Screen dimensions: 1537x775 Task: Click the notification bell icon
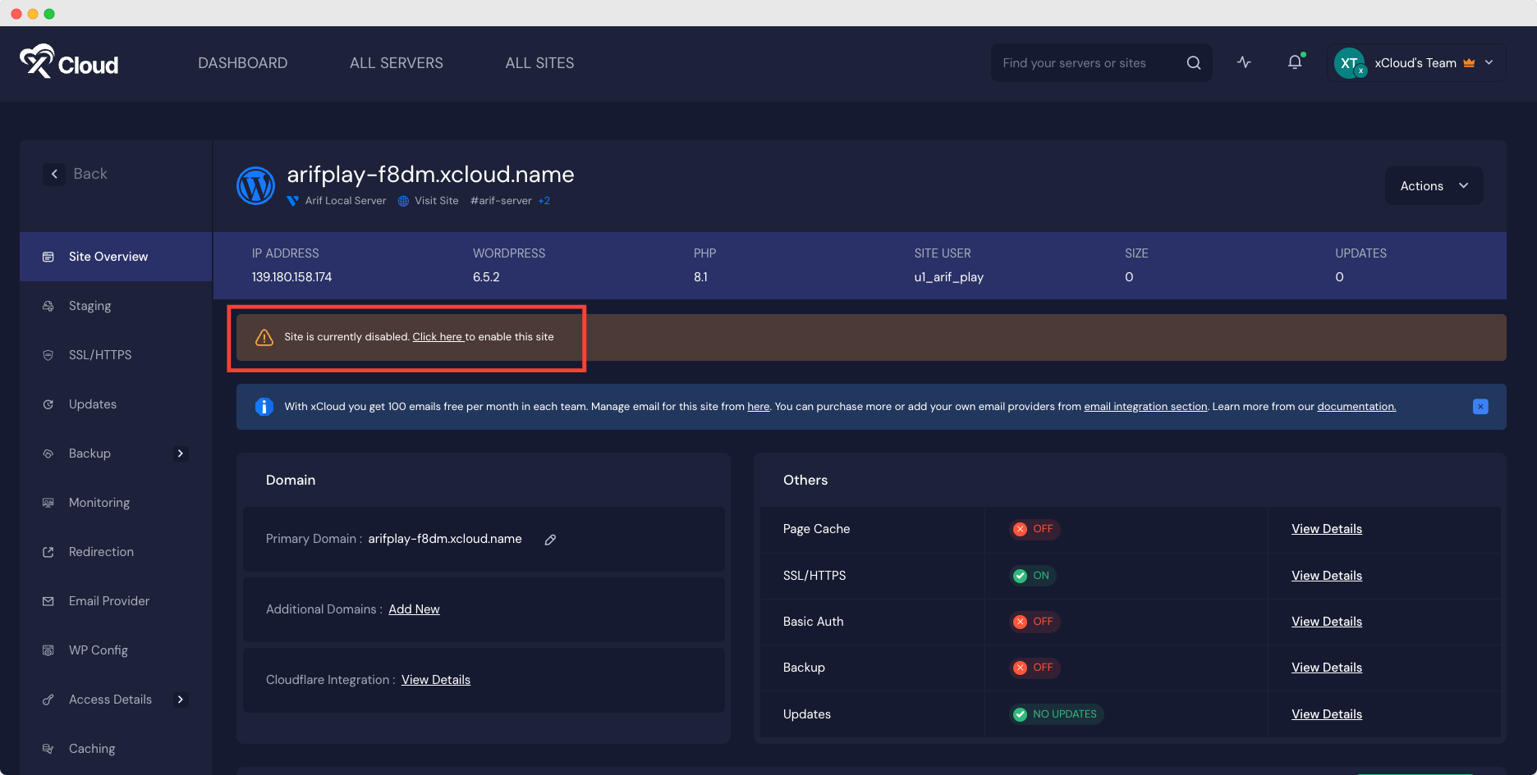point(1295,62)
